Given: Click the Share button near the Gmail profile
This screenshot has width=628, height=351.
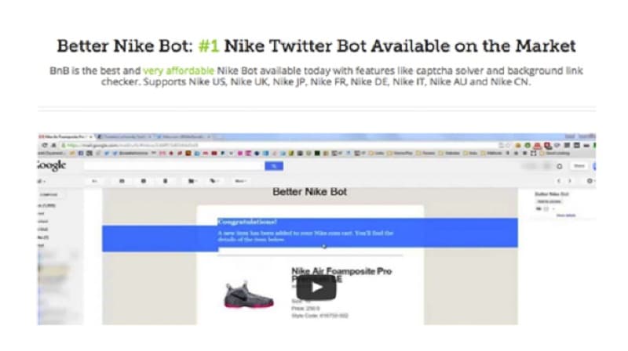Looking at the screenshot, I should click(579, 166).
